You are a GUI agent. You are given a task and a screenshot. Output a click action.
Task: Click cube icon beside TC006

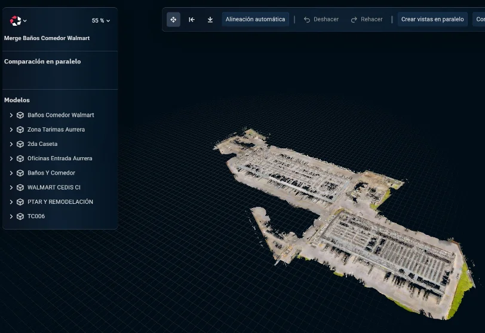click(x=20, y=216)
